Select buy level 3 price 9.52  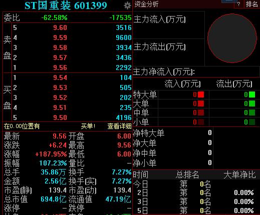(60, 97)
